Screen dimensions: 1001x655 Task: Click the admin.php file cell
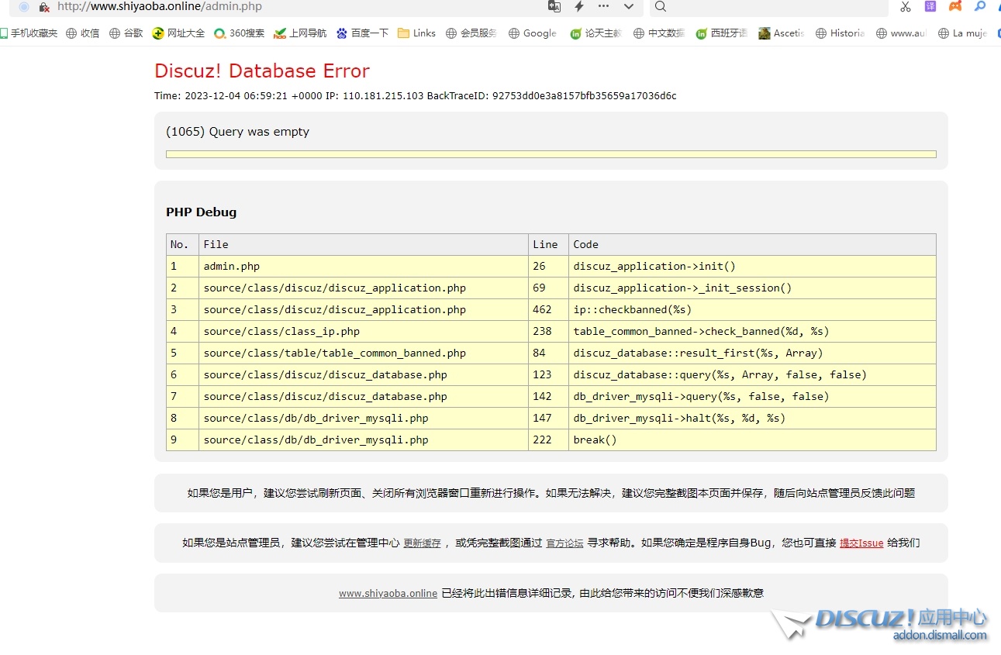click(x=364, y=266)
